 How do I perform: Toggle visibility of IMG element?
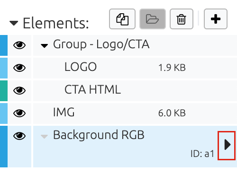click(19, 113)
